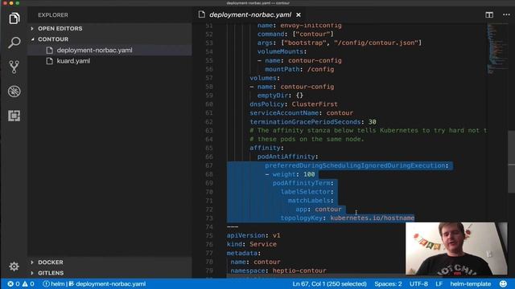Click 'volumeMounts:' on line 54
The width and height of the screenshot is (515, 289).
pyautogui.click(x=282, y=51)
